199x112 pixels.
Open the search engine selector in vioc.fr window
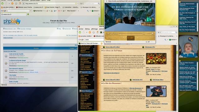click(81, 3)
